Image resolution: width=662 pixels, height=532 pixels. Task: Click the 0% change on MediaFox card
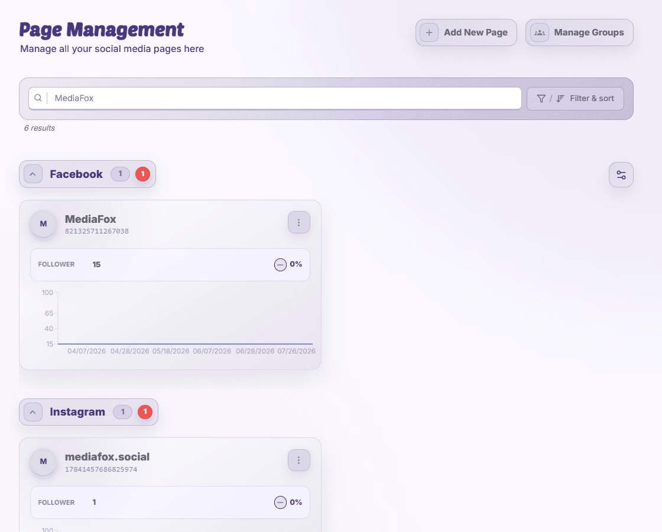pos(296,264)
